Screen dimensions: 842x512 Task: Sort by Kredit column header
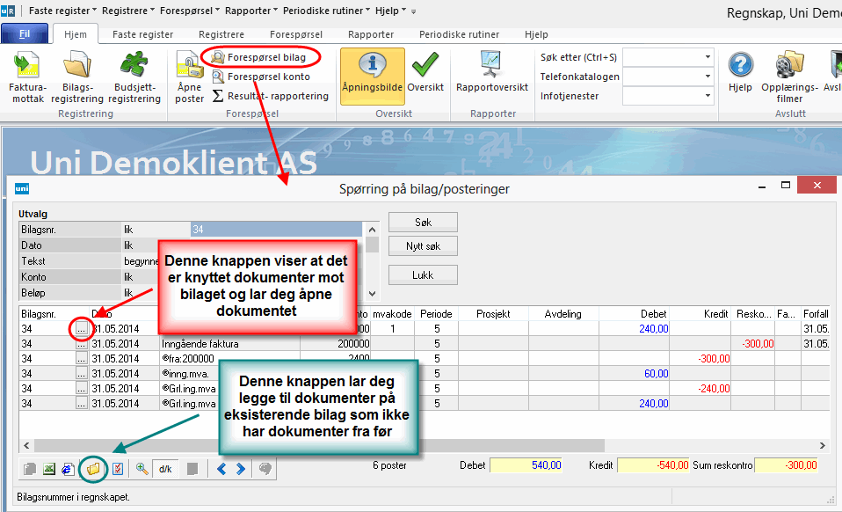[x=700, y=314]
